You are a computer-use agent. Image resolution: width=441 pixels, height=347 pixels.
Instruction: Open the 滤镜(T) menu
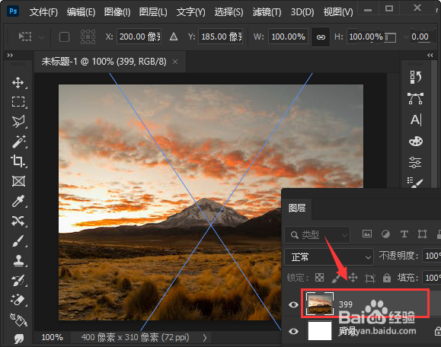[267, 12]
